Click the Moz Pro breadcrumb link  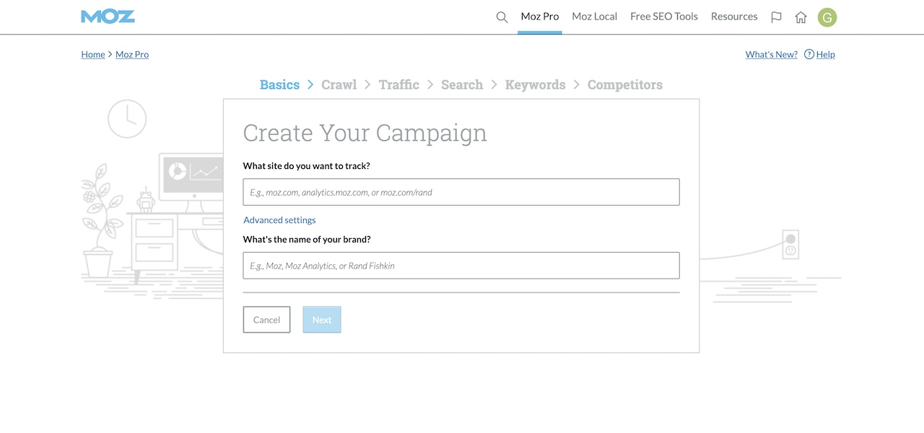(132, 54)
